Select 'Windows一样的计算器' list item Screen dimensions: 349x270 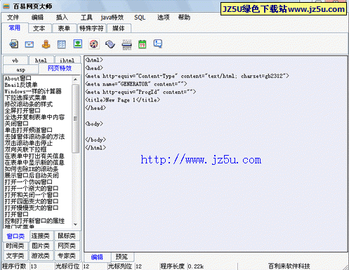(33, 91)
